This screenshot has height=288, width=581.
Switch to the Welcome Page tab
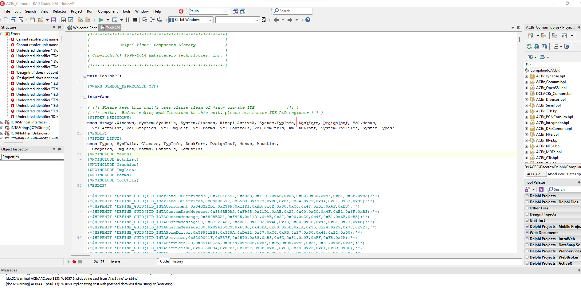82,28
